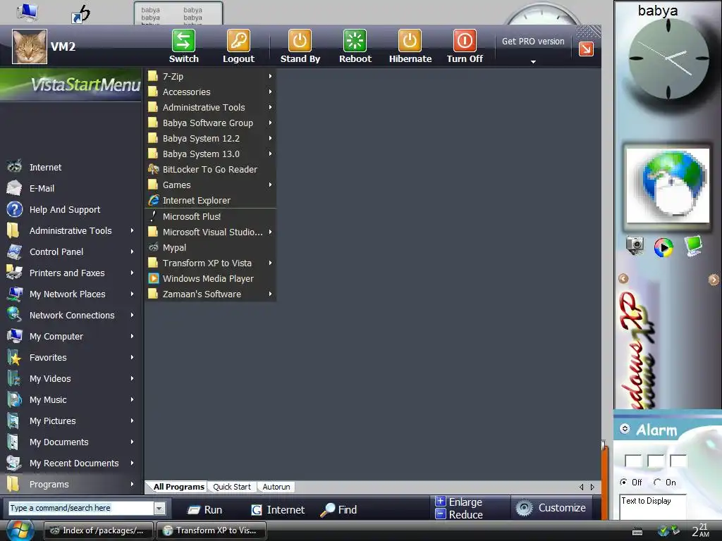
Task: Click the red Turn Off icon
Action: [465, 40]
